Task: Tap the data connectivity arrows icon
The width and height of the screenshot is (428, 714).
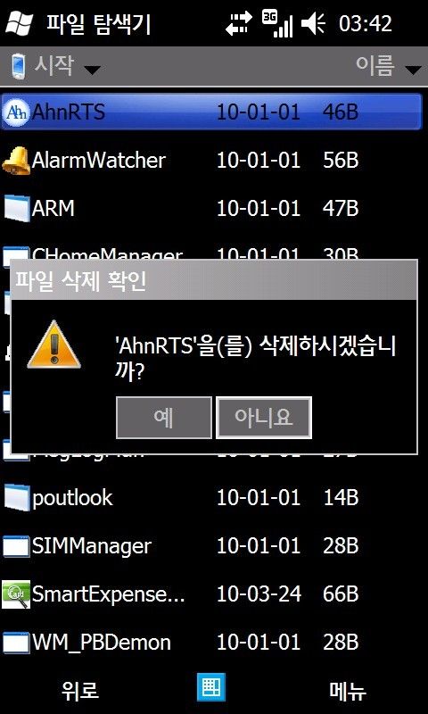Action: pyautogui.click(x=239, y=23)
